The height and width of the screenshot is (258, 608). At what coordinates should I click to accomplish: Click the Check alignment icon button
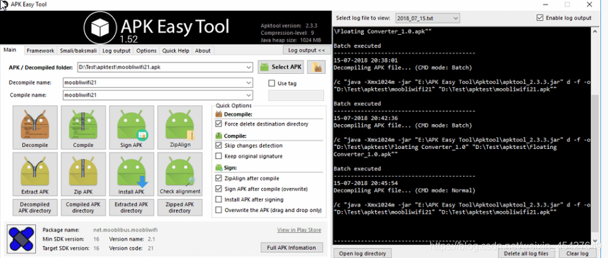[180, 174]
